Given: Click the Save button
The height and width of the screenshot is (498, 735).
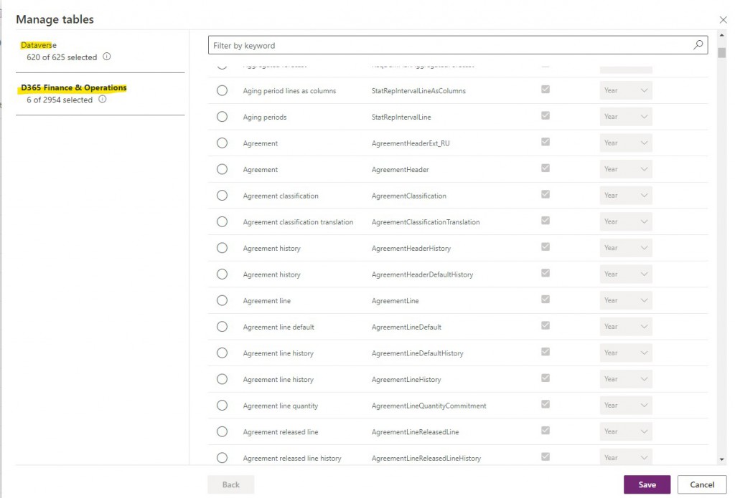Looking at the screenshot, I should point(647,484).
